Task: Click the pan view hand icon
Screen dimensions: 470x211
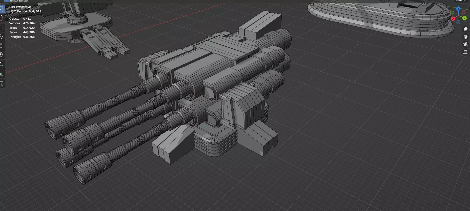Action: [x=465, y=37]
